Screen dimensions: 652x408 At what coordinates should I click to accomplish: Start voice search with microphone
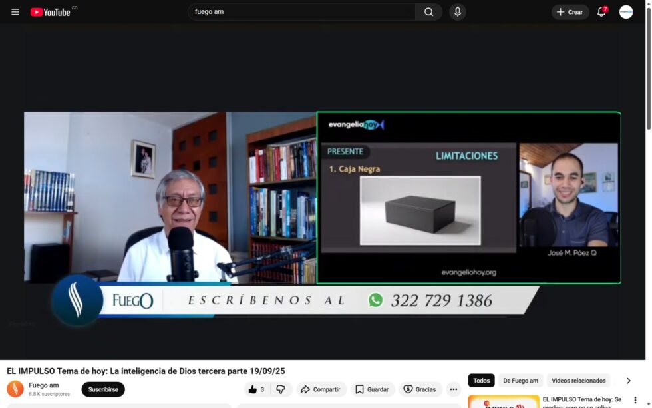pos(458,12)
